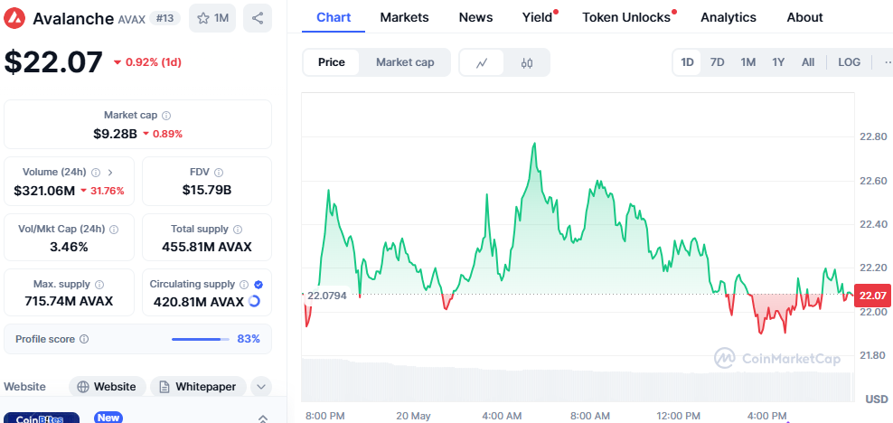Click the 3.46% Vol/Mkt Cap value
893x423 pixels.
[70, 247]
